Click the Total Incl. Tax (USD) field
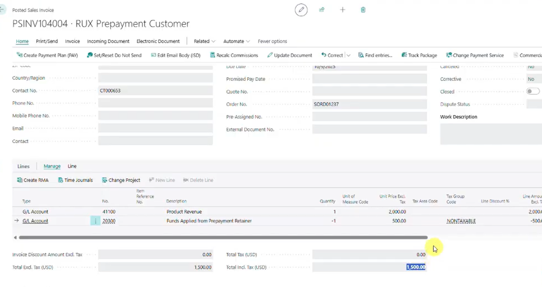Screen dimensions: 542x287 pos(369,267)
